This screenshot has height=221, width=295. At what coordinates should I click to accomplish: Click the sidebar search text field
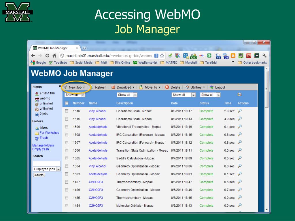point(47,163)
